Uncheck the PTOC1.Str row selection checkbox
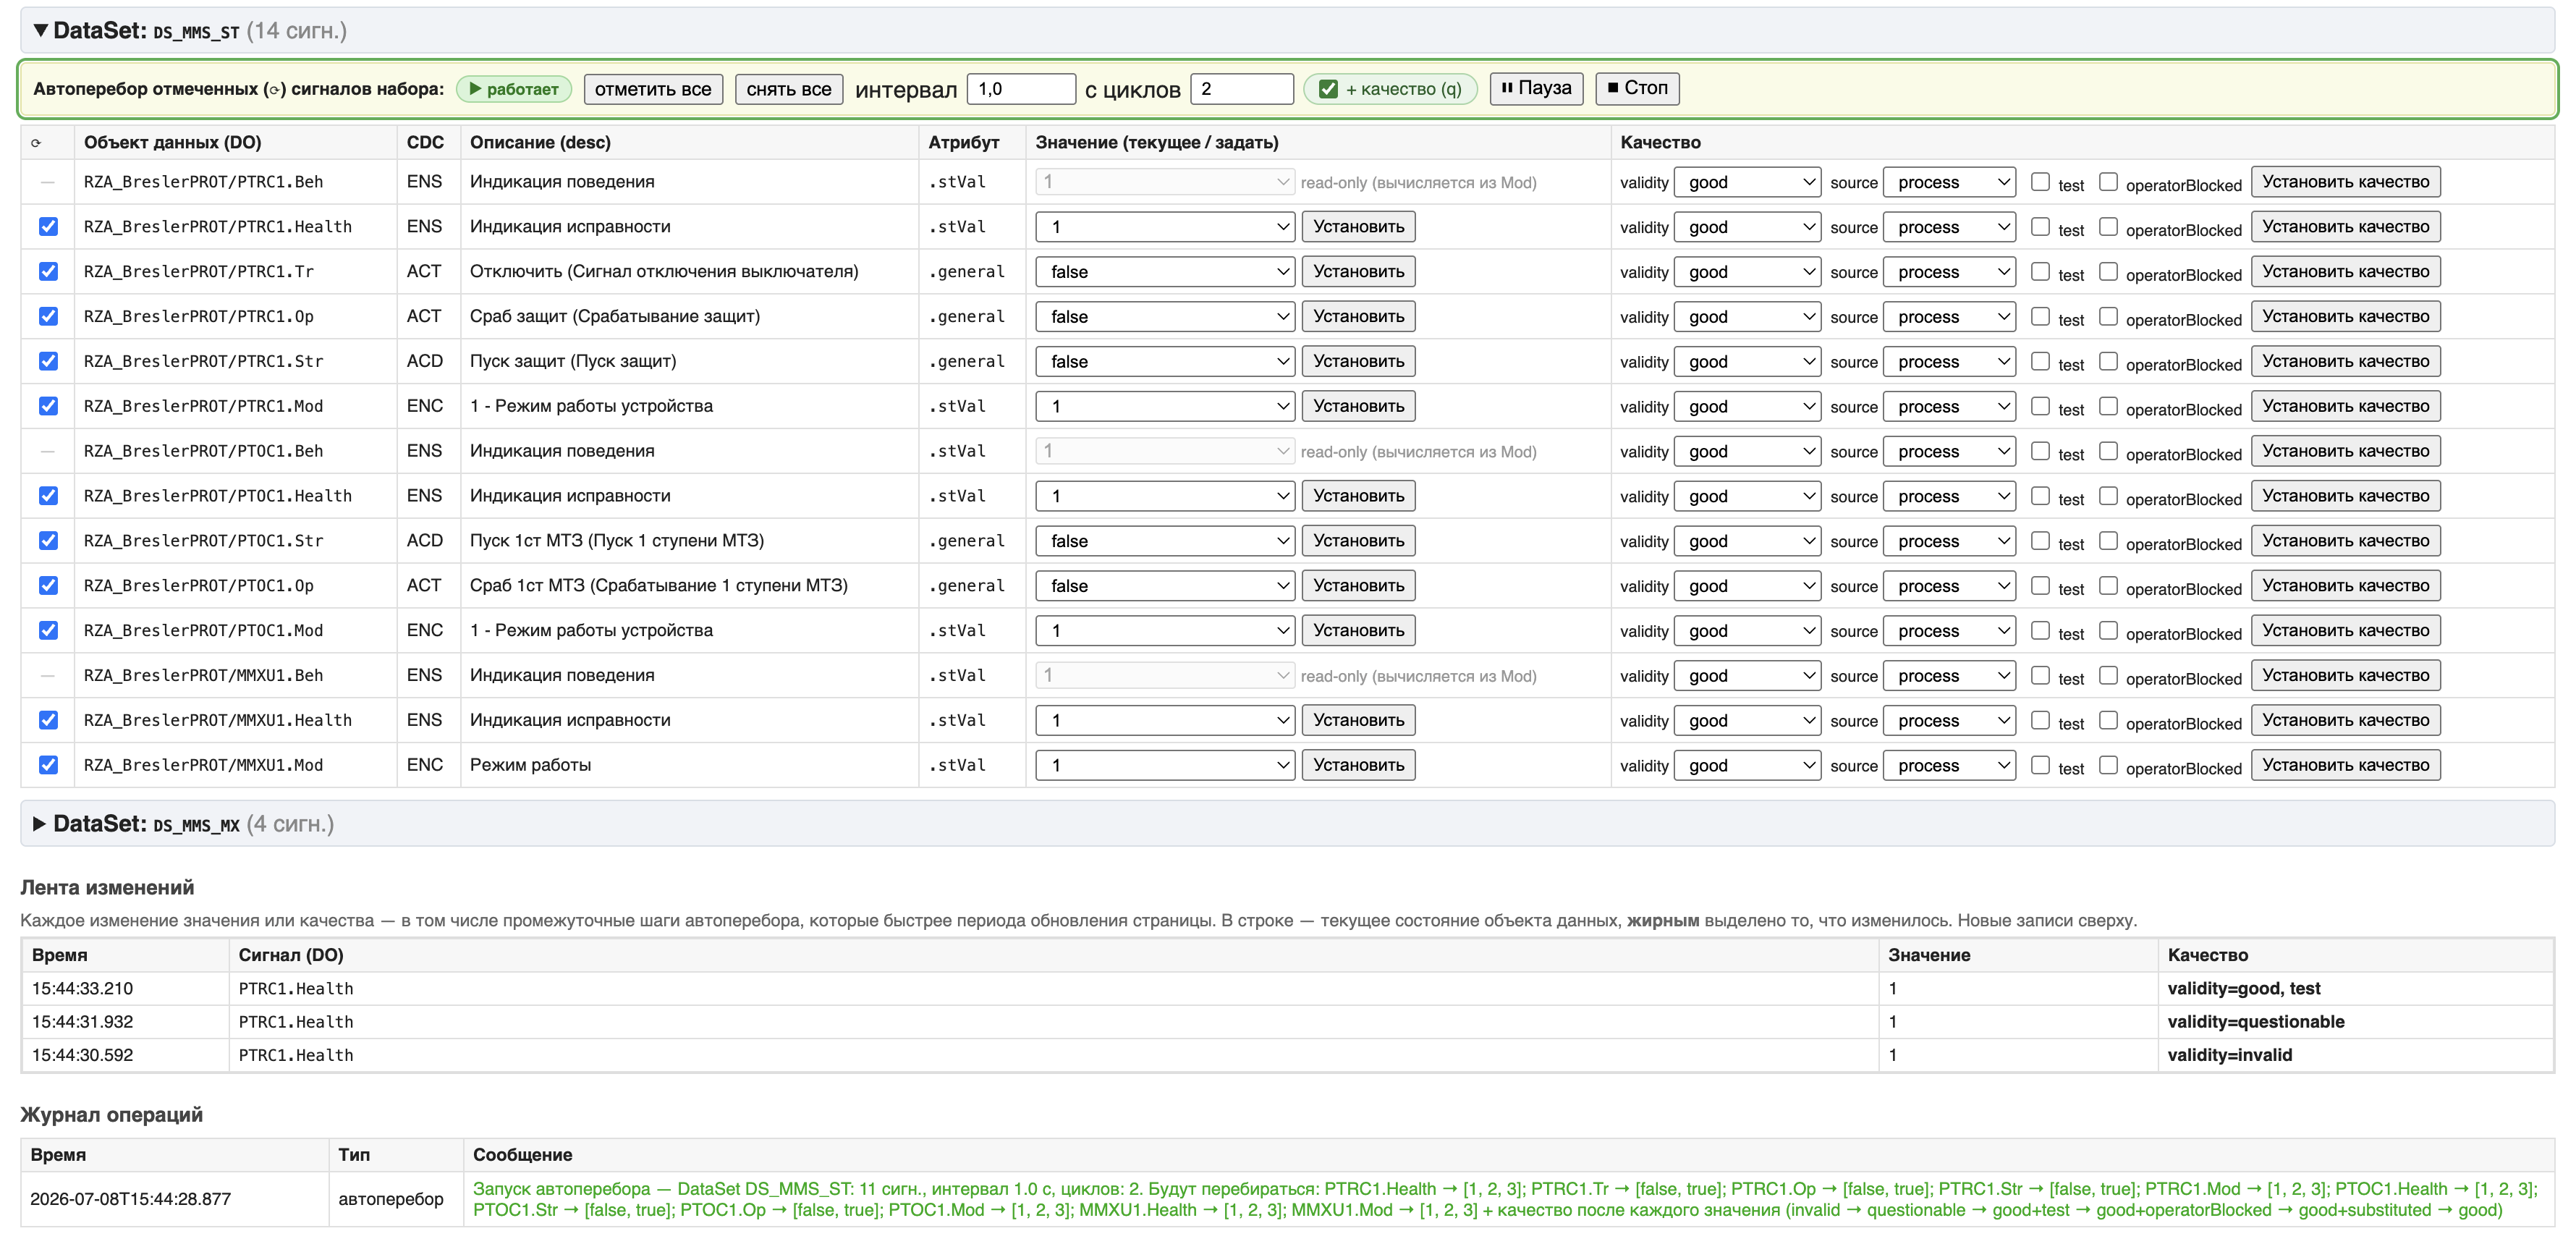Image resolution: width=2576 pixels, height=1252 pixels. (x=48, y=541)
